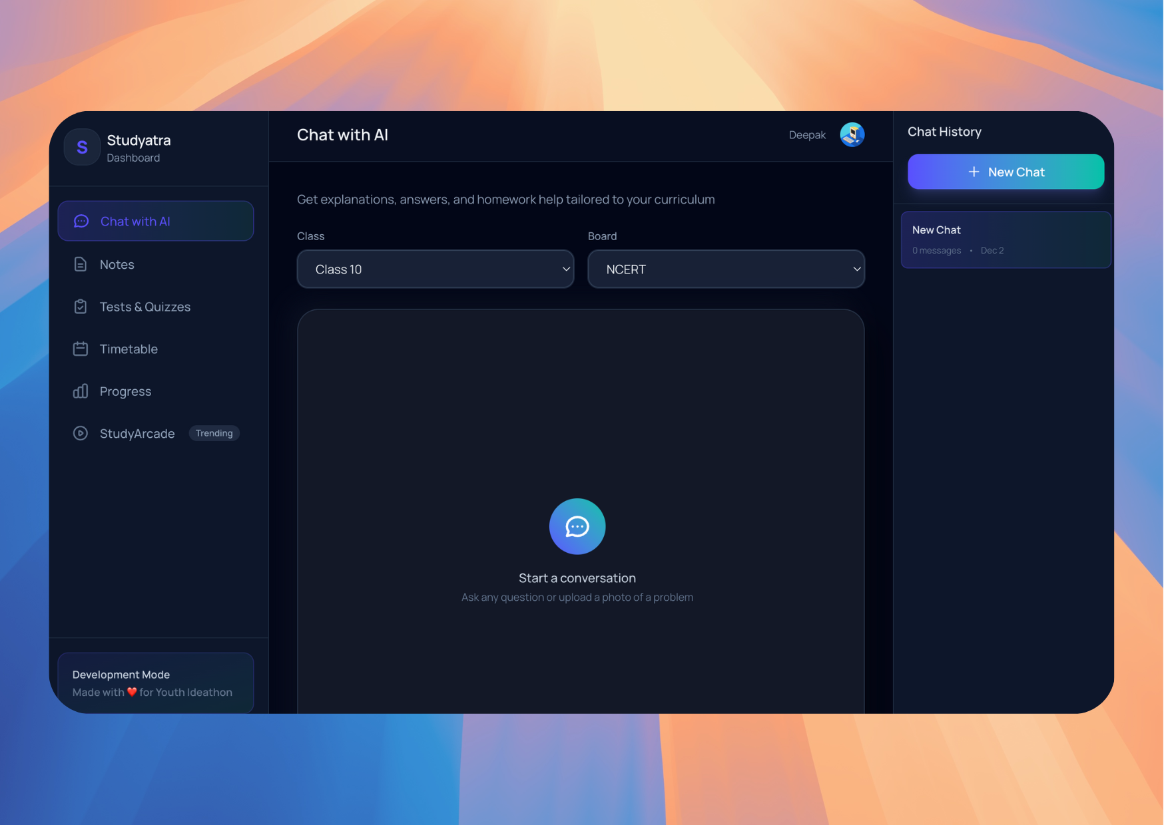Expand the NCERT board dropdown
Image resolution: width=1164 pixels, height=825 pixels.
click(x=726, y=269)
